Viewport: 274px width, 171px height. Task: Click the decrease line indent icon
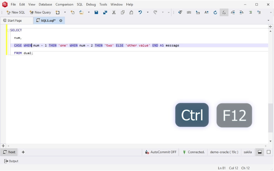pyautogui.click(x=233, y=12)
